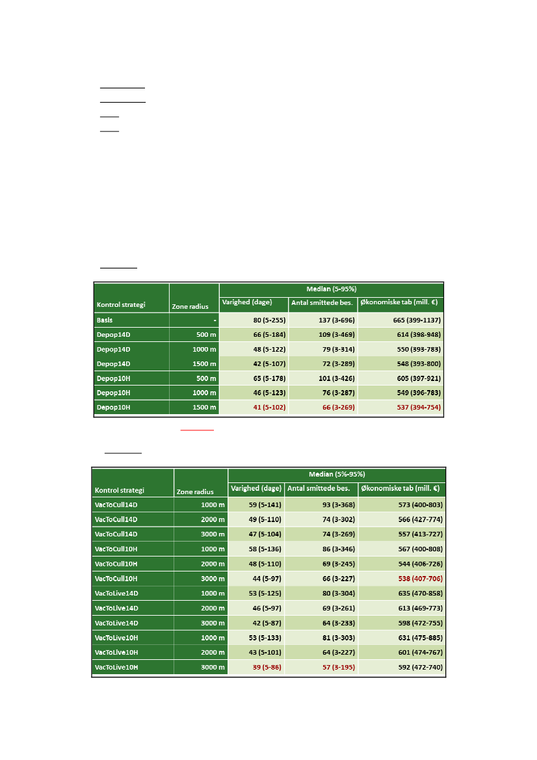Select the value '81 (3-303)'
Viewport: 537px width, 760px height.
338,638
